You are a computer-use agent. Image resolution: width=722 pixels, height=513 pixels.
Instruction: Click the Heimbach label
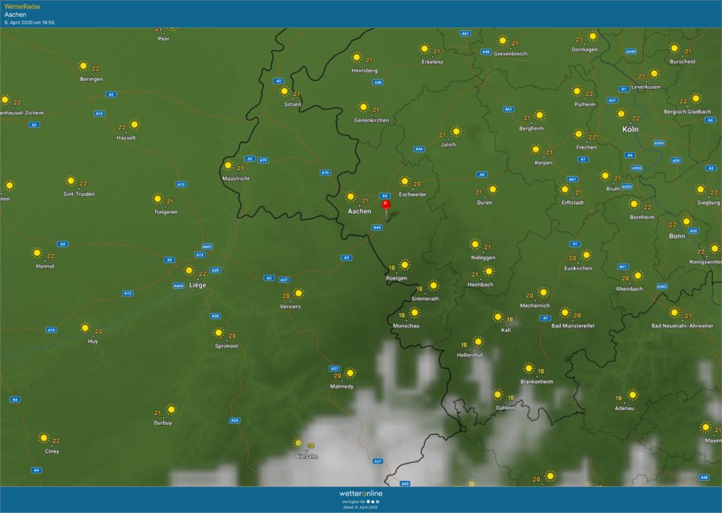(480, 285)
